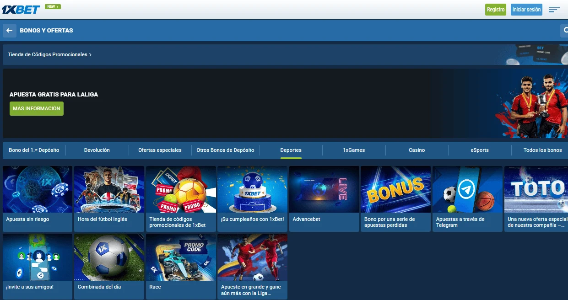The height and width of the screenshot is (300, 568).
Task: Click ¡Su cumpleaños con 1xBet! title
Action: (253, 220)
